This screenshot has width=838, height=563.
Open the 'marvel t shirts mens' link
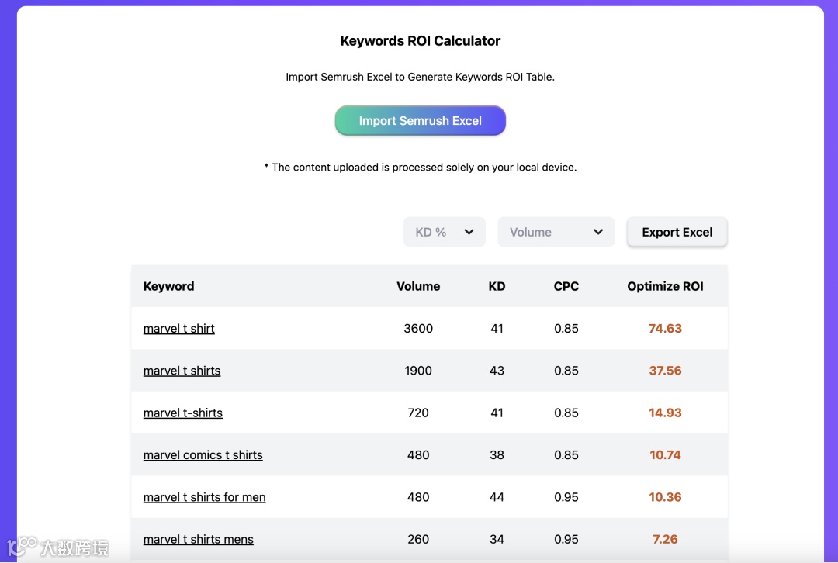199,540
